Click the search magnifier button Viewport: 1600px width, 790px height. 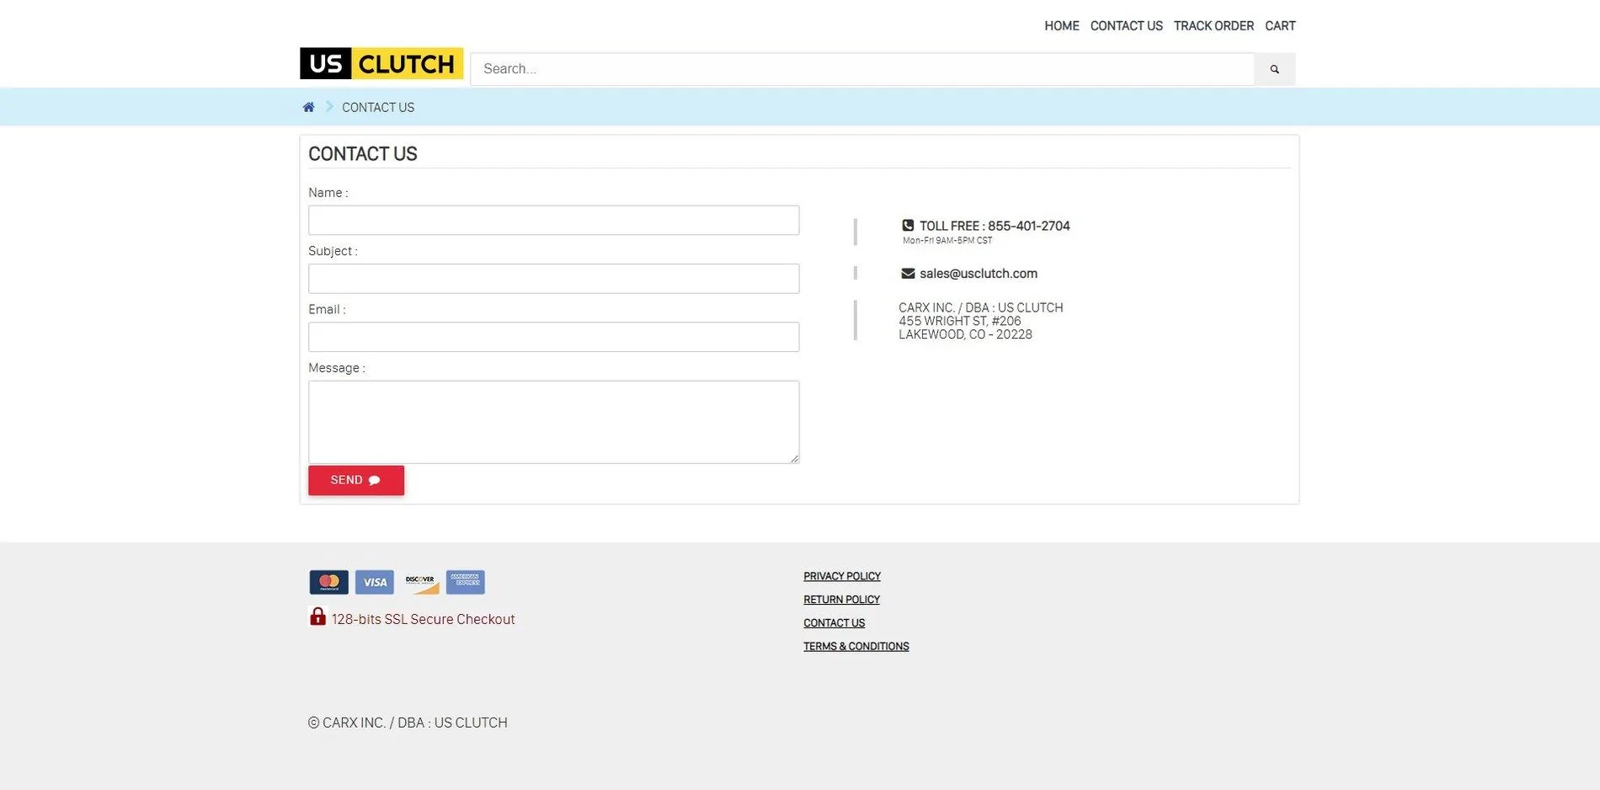pos(1274,69)
